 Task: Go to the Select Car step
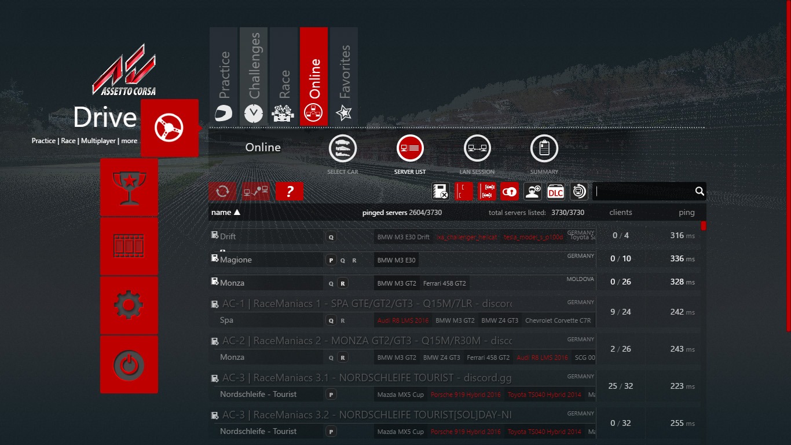tap(343, 149)
